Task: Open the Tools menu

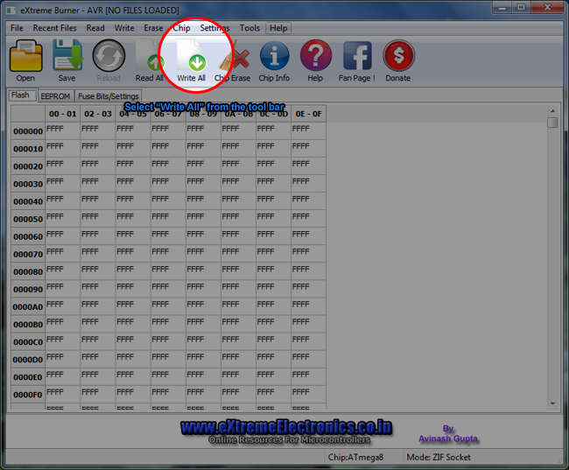Action: tap(249, 28)
